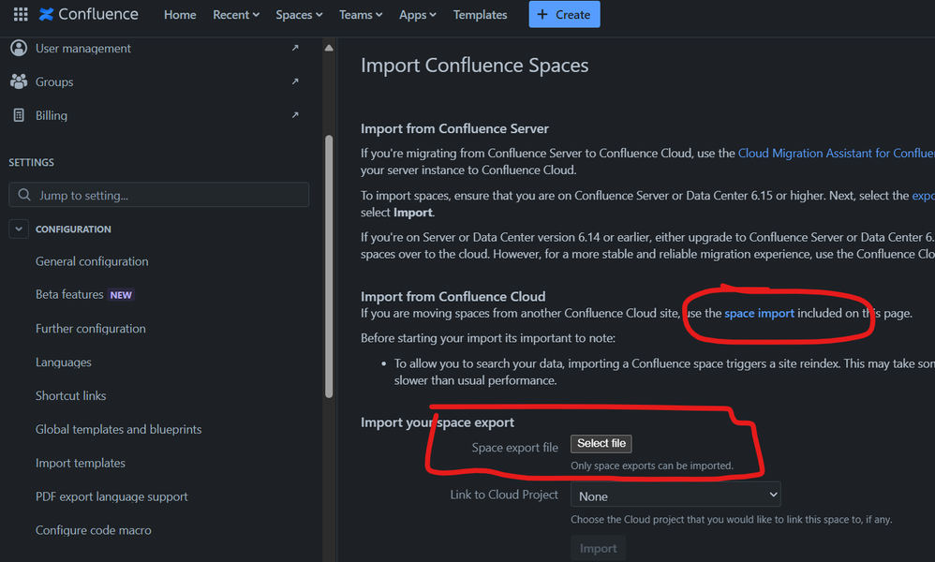This screenshot has height=562, width=935.
Task: Click the disabled Import button
Action: tap(598, 548)
